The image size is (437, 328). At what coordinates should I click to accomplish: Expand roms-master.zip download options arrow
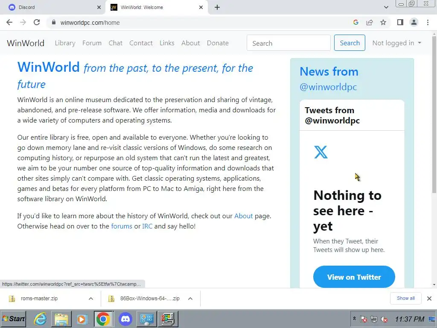click(91, 299)
